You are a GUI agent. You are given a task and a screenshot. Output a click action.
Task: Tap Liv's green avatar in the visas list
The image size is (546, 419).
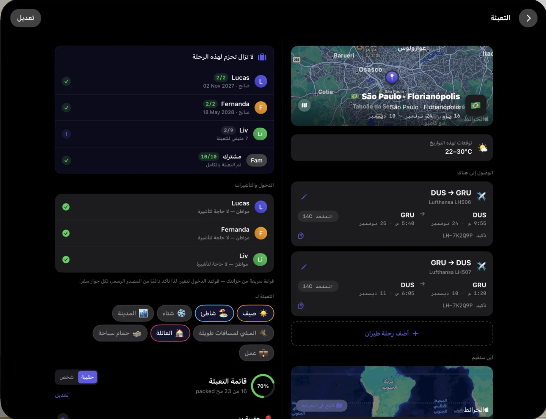(260, 260)
